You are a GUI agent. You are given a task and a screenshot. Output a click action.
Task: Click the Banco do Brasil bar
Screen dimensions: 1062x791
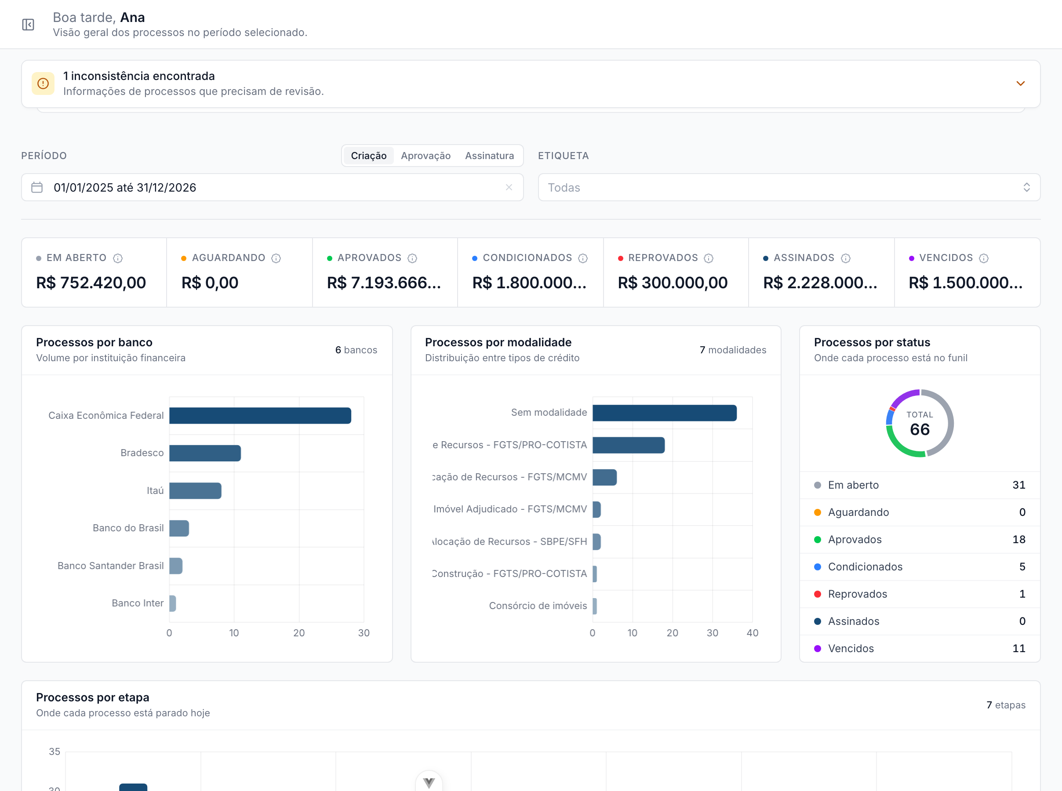[179, 528]
